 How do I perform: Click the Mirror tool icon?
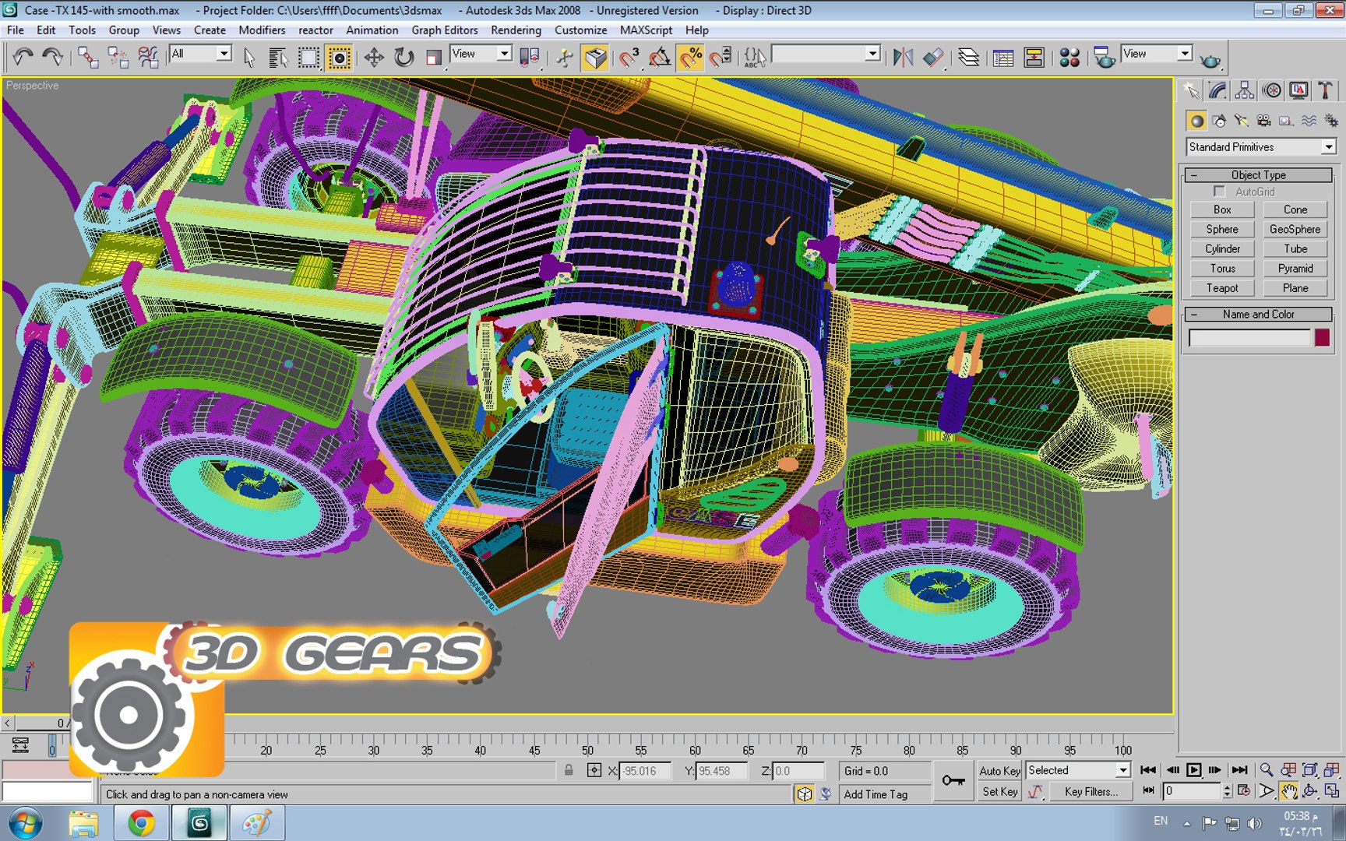pos(903,57)
